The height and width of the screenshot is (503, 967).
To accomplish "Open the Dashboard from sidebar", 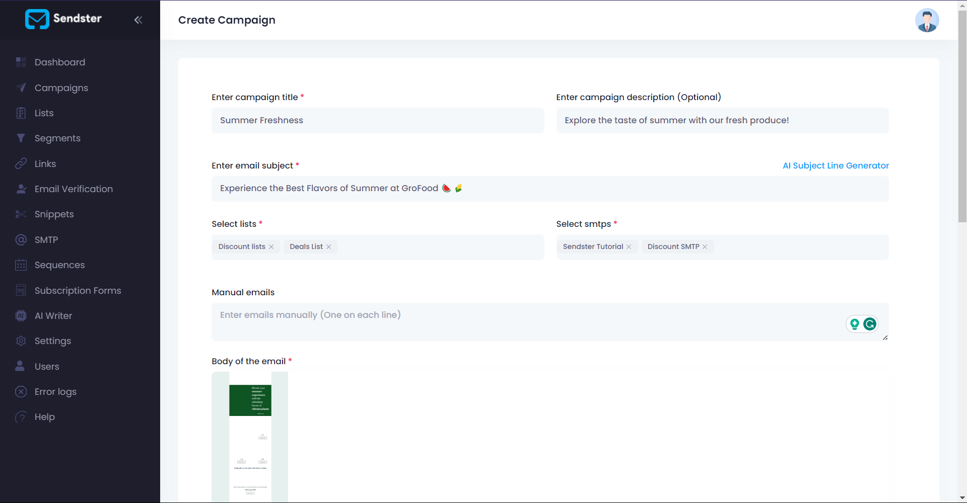I will click(59, 62).
